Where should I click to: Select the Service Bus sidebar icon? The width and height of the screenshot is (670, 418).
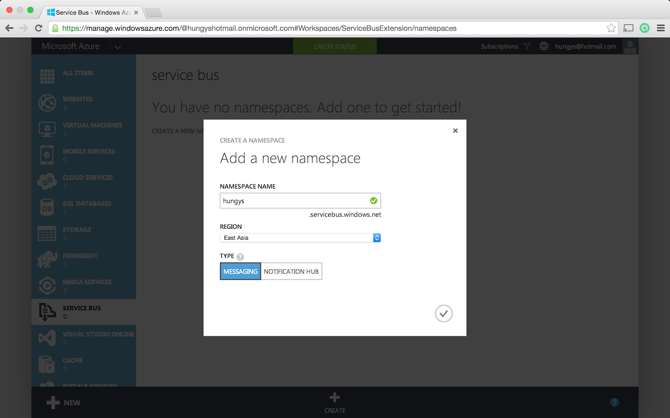tap(47, 311)
